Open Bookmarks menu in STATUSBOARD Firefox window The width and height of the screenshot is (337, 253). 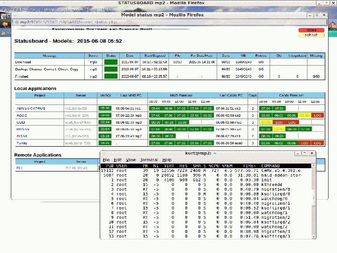[x=70, y=9]
